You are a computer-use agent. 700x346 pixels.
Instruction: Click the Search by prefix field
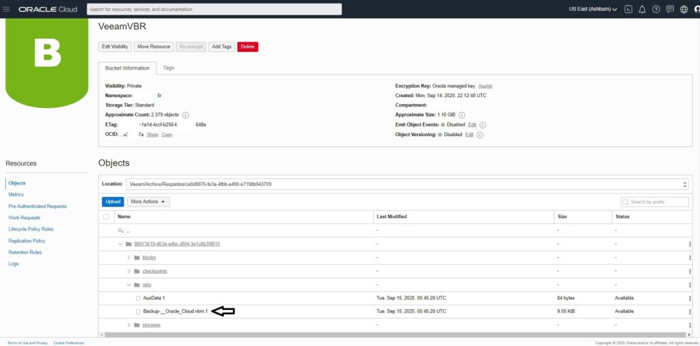tap(654, 202)
